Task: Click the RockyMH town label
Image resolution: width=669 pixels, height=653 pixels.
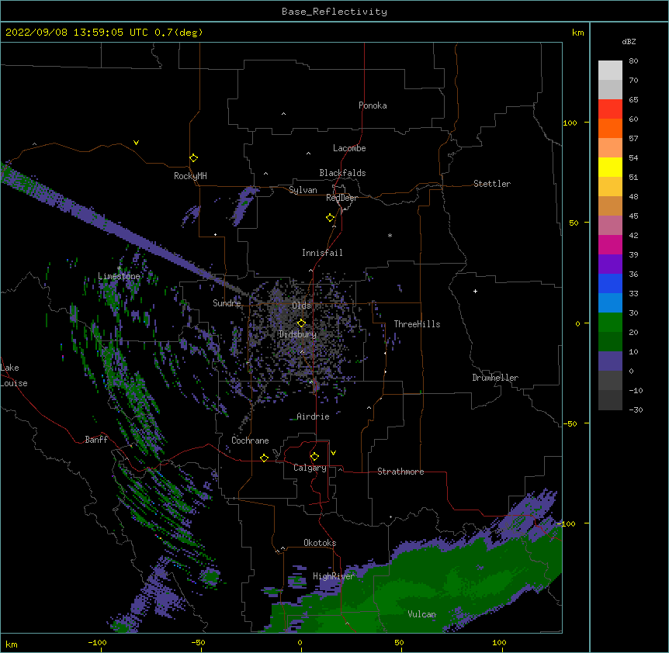Action: 190,176
